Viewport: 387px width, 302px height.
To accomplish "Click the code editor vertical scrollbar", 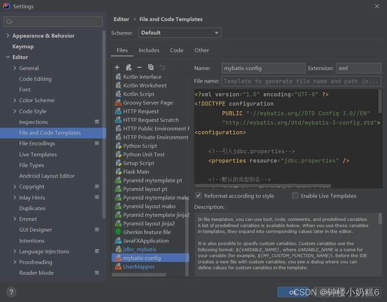I will coord(380,101).
